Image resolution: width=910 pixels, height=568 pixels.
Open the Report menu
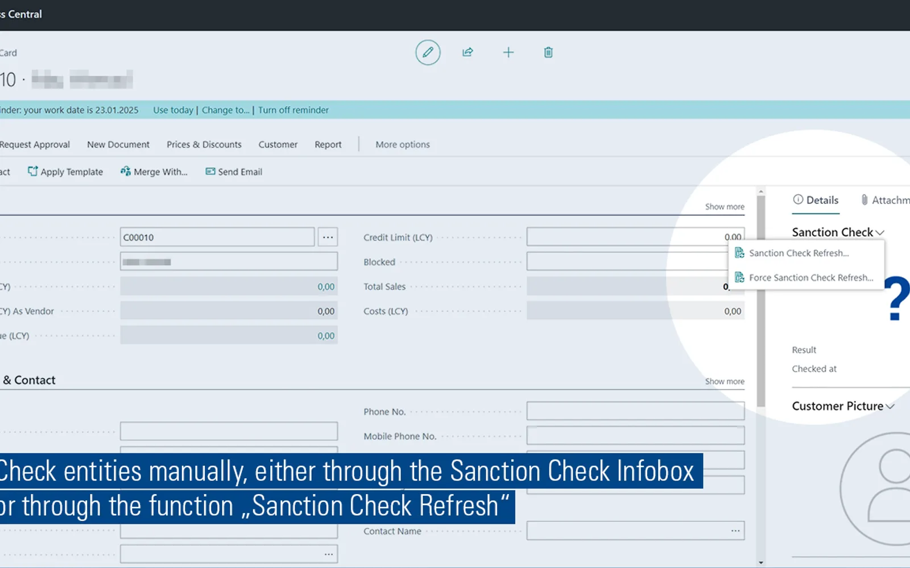click(x=328, y=144)
